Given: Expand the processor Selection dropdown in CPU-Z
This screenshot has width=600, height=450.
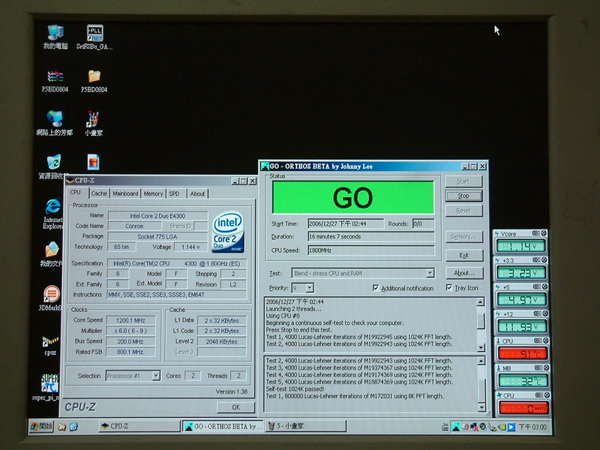Looking at the screenshot, I should pyautogui.click(x=156, y=376).
